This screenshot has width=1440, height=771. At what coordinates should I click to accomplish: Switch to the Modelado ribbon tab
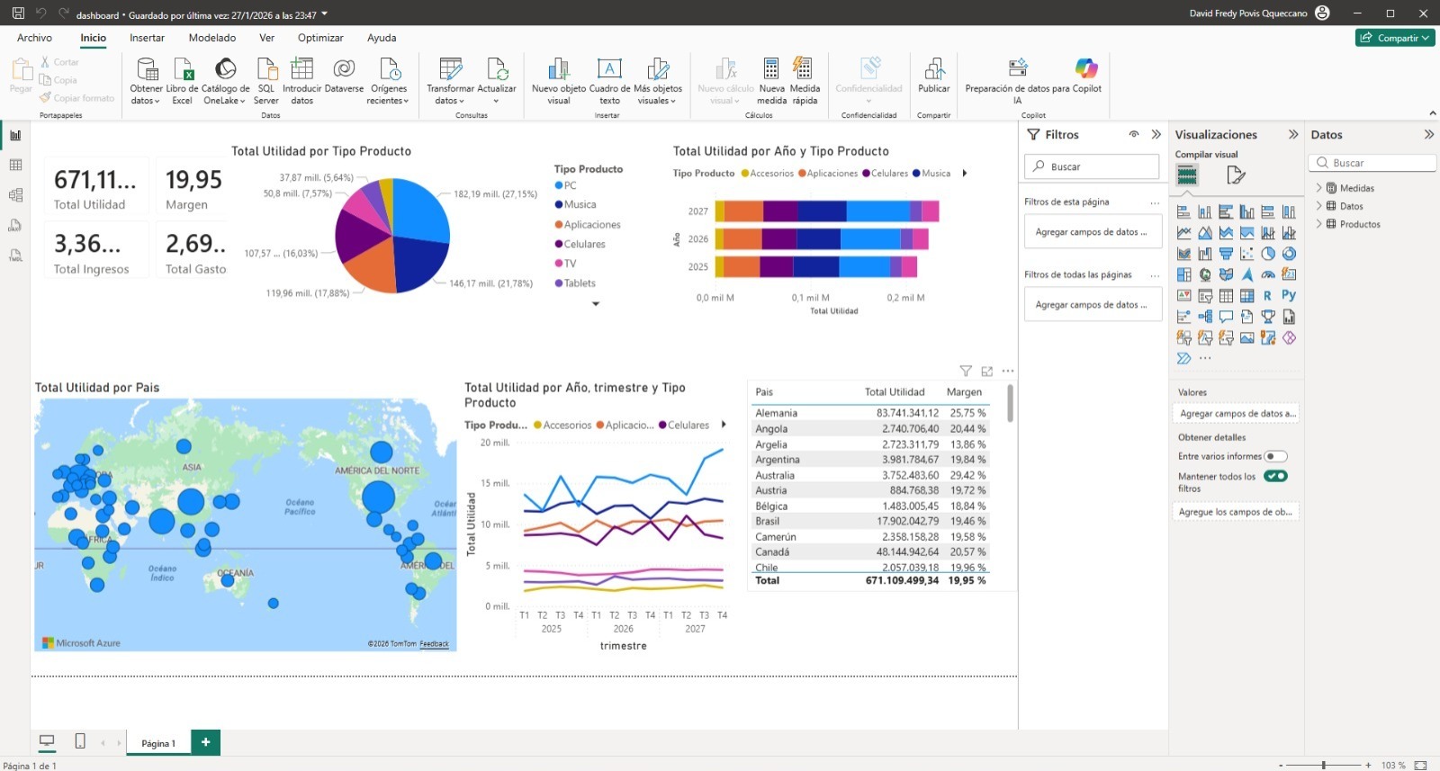(212, 38)
